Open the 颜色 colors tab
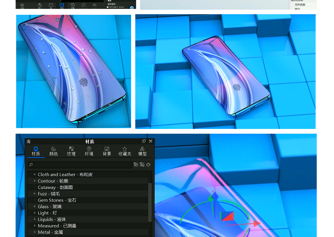Viewport: 334px width, 237px height. tap(53, 151)
